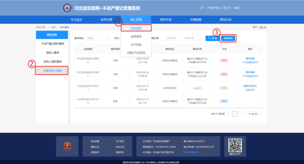Click the 注销 logout link
This screenshot has width=304, height=164.
[236, 8]
